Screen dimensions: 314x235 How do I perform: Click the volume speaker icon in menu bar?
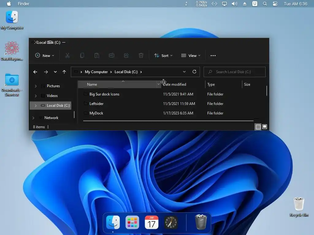pos(234,4)
